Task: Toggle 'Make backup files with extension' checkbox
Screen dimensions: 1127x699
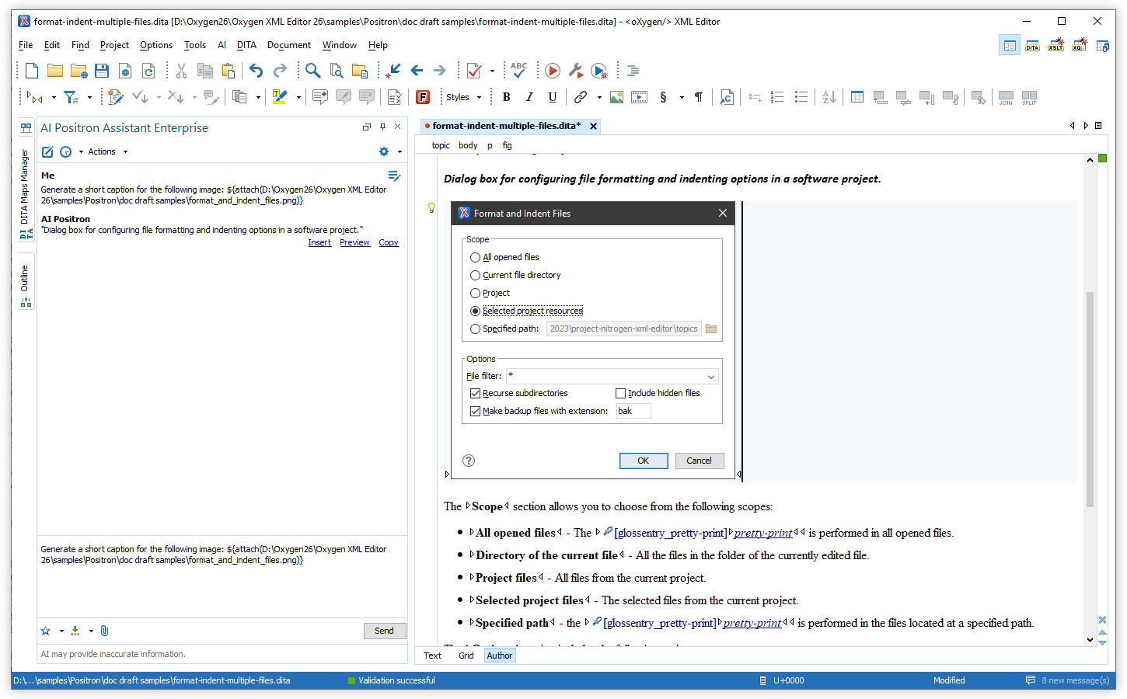Action: point(475,411)
